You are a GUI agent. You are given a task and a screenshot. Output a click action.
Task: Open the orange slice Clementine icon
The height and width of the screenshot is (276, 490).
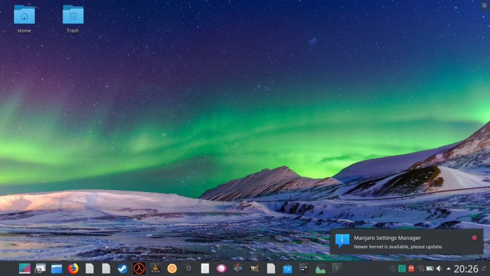(172, 269)
